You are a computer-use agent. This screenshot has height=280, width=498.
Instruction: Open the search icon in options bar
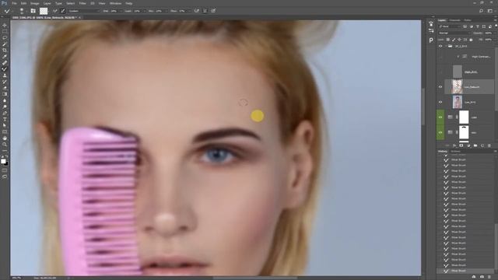[481, 11]
